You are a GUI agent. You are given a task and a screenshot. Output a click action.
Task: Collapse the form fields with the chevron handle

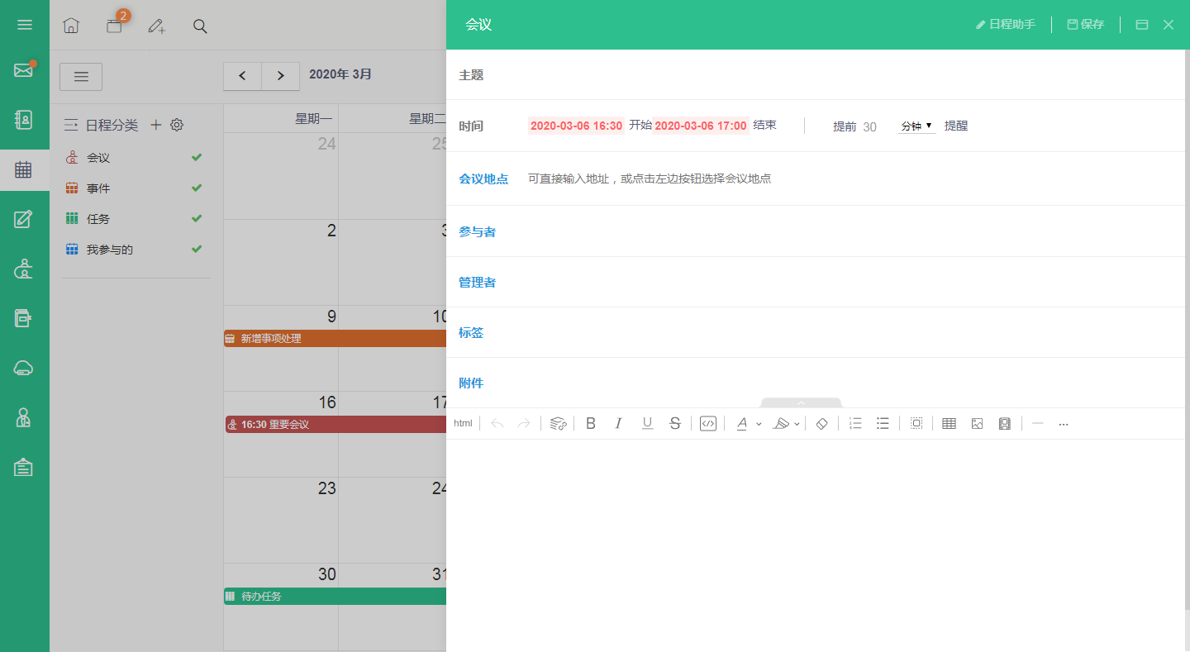pyautogui.click(x=801, y=402)
